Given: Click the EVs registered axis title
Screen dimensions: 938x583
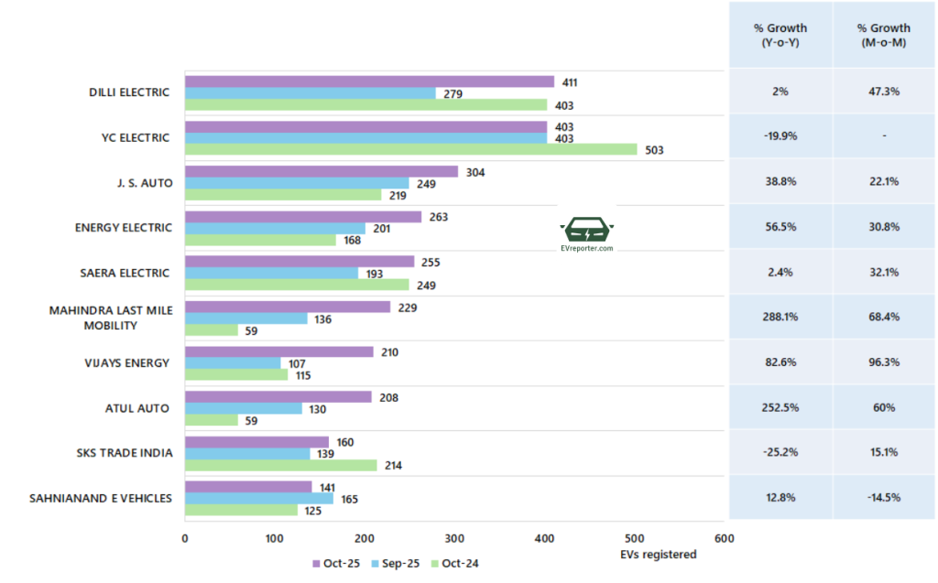Looking at the screenshot, I should pos(660,555).
